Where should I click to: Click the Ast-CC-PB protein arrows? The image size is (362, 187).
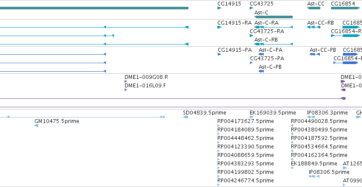point(315,54)
